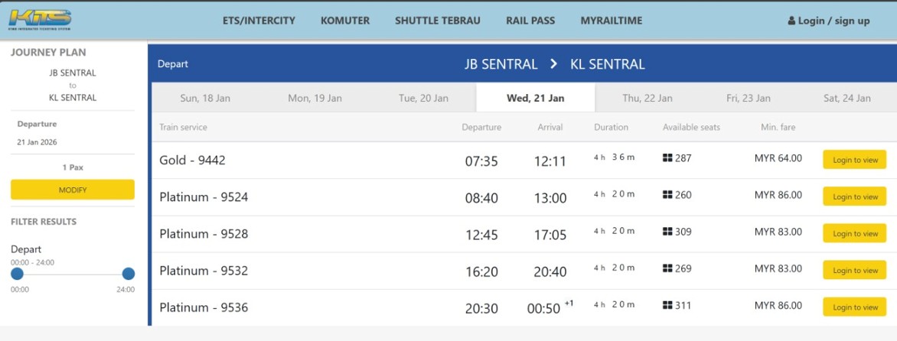Click the arrow between JB Sentral and KL Sentral
The image size is (897, 341).
tap(554, 64)
